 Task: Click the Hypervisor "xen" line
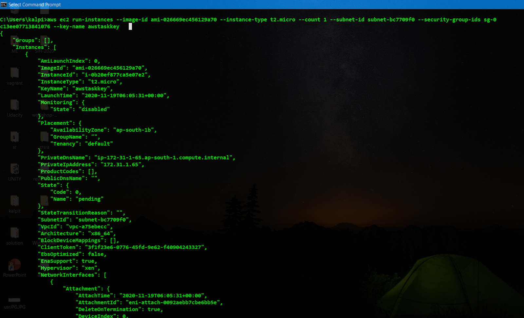pos(69,268)
